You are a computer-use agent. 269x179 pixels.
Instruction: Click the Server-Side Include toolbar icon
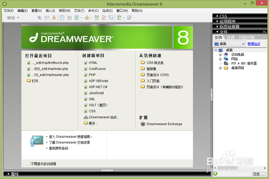[x=104, y=18]
